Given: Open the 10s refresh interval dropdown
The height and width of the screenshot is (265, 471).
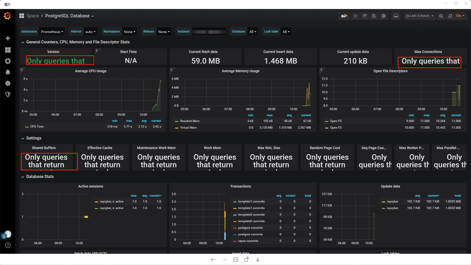Looking at the screenshot, I should tap(460, 16).
